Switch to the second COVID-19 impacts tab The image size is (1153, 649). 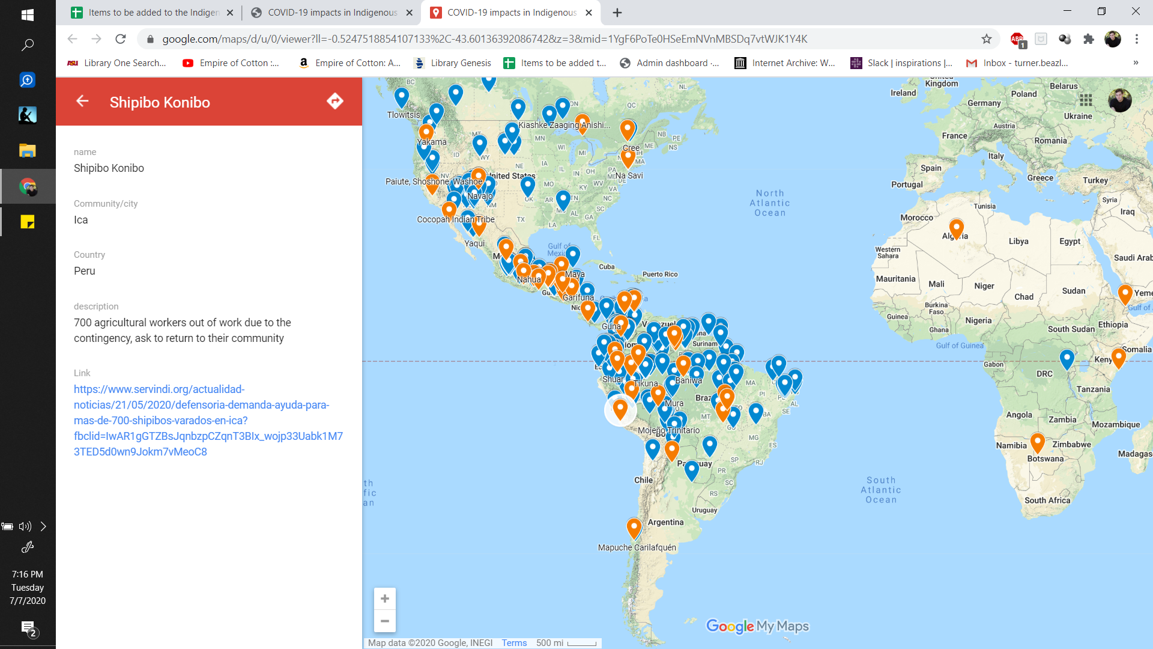pyautogui.click(x=332, y=13)
